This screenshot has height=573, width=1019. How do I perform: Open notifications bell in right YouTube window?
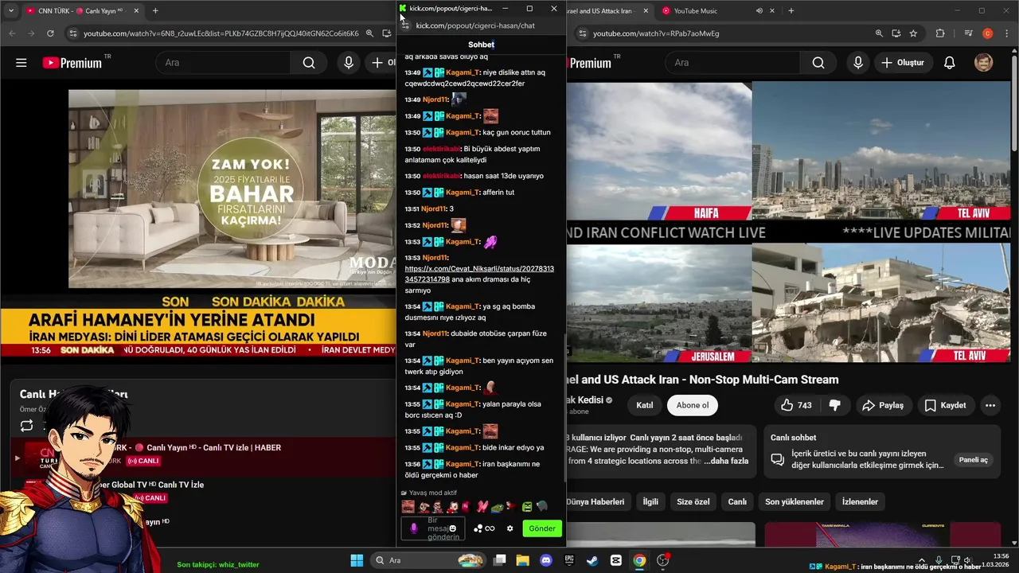949,63
